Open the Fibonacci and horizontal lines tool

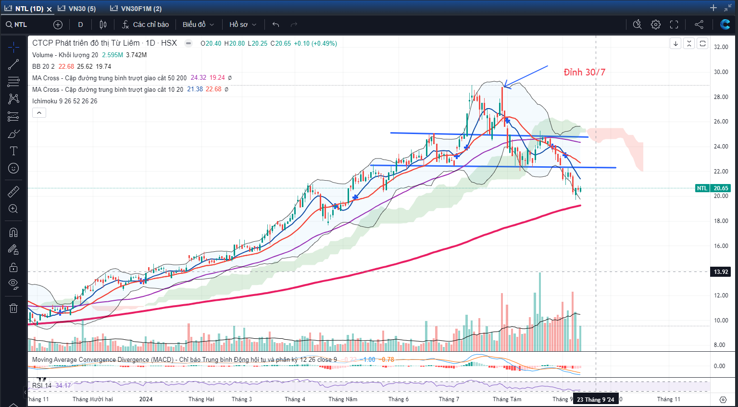point(13,82)
